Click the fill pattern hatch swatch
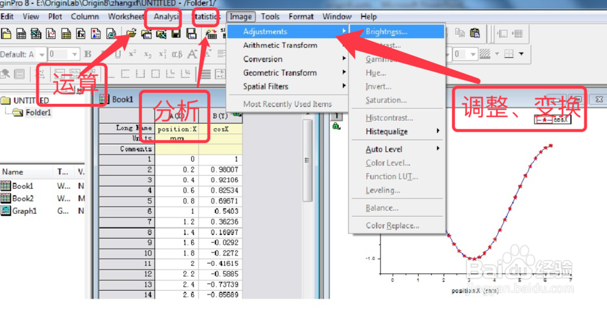The width and height of the screenshot is (607, 309). (485, 54)
